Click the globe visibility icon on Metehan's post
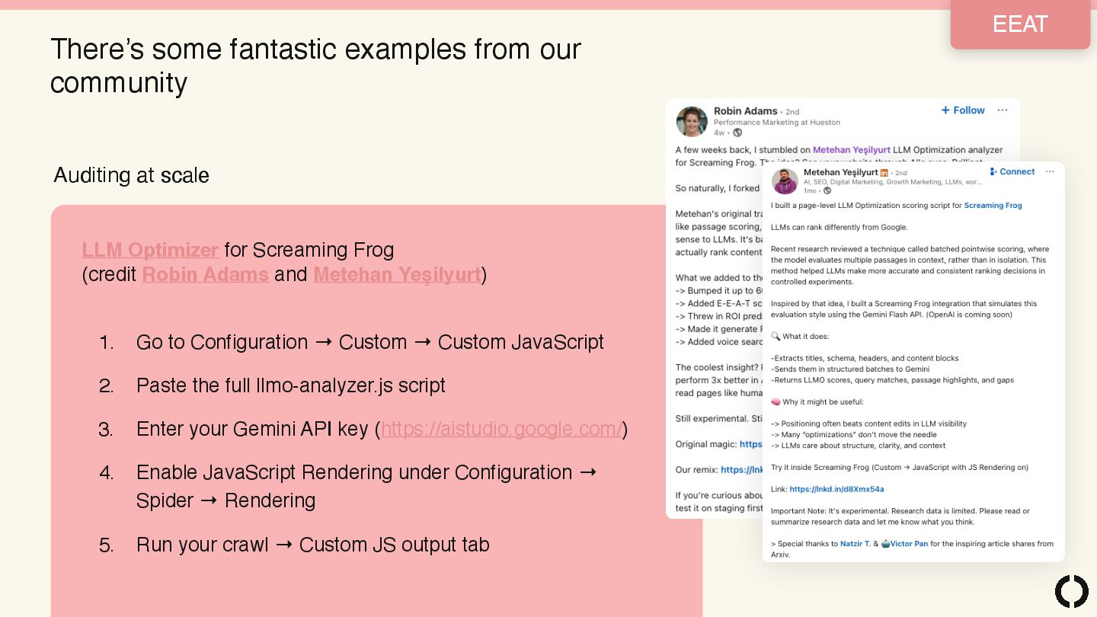This screenshot has height=617, width=1097. point(827,191)
